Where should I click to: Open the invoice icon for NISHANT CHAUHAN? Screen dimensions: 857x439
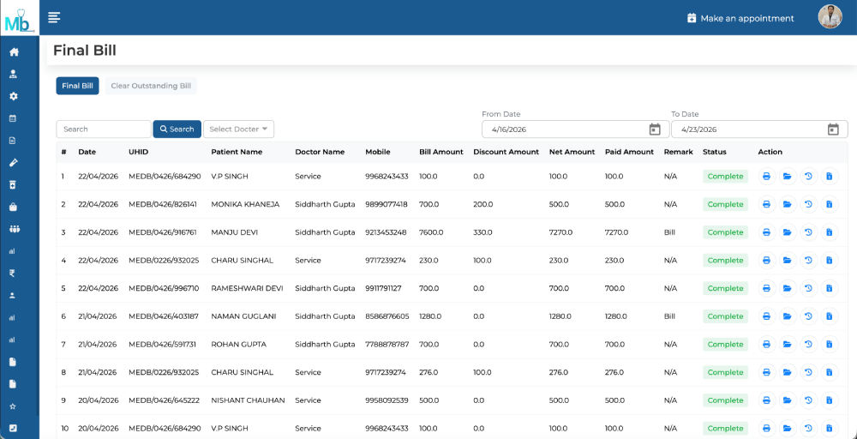(x=829, y=400)
